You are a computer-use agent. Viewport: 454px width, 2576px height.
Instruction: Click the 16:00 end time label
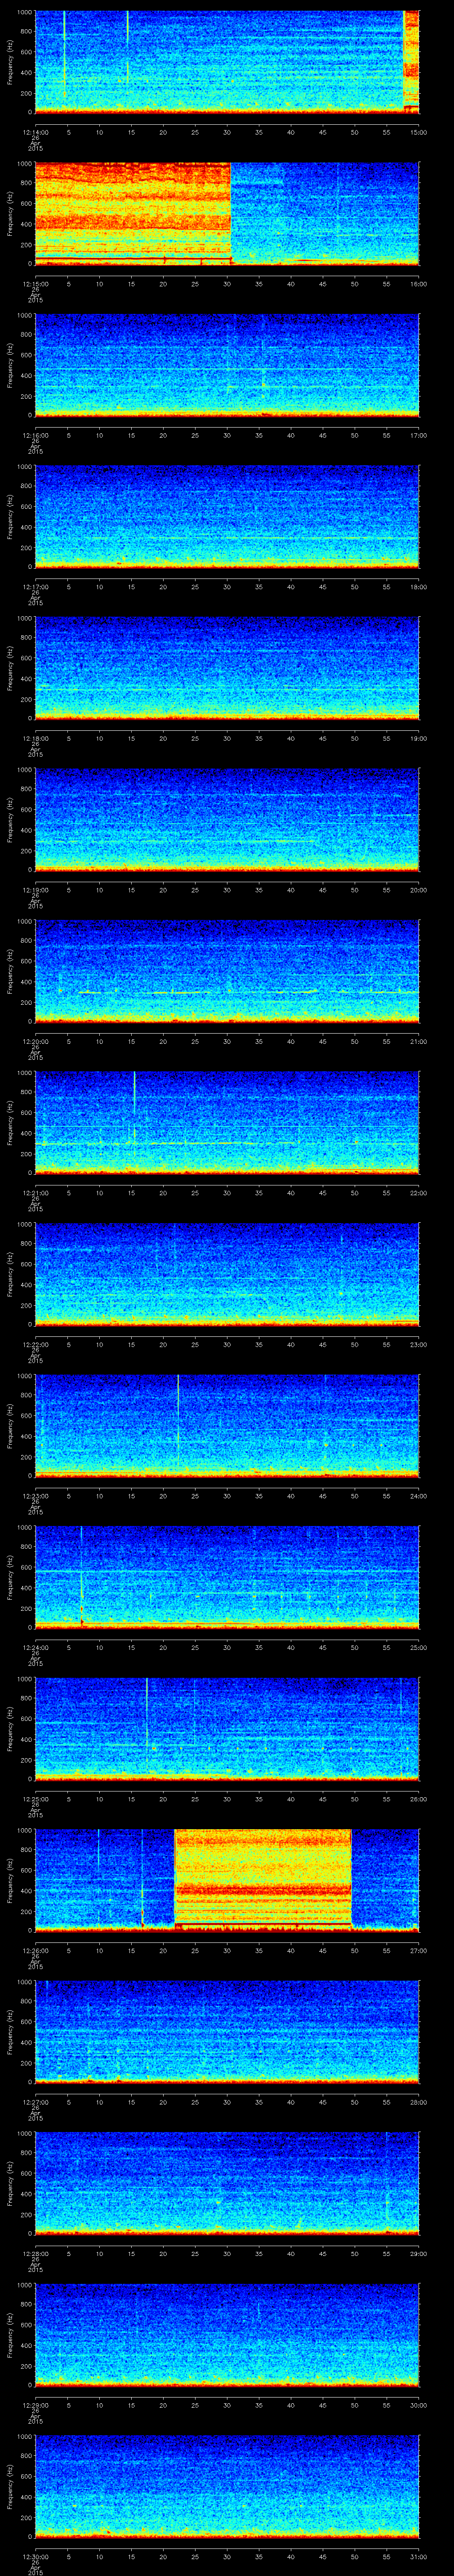(x=418, y=284)
